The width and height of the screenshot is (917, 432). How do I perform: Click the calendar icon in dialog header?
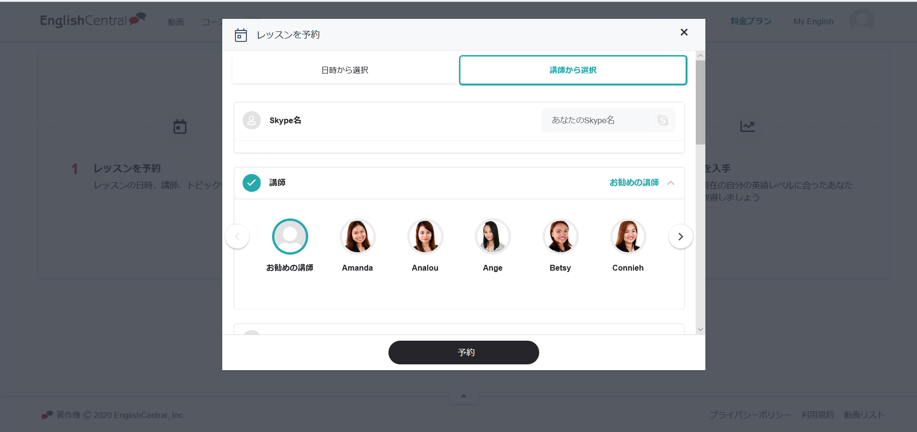241,35
